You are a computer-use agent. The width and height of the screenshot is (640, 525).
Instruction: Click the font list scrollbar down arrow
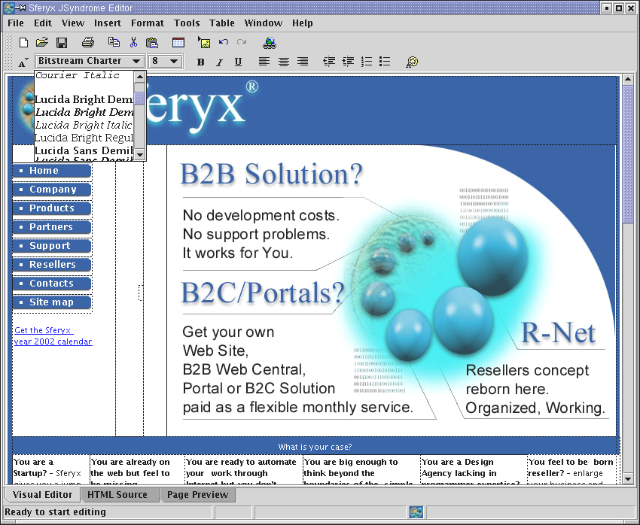139,154
